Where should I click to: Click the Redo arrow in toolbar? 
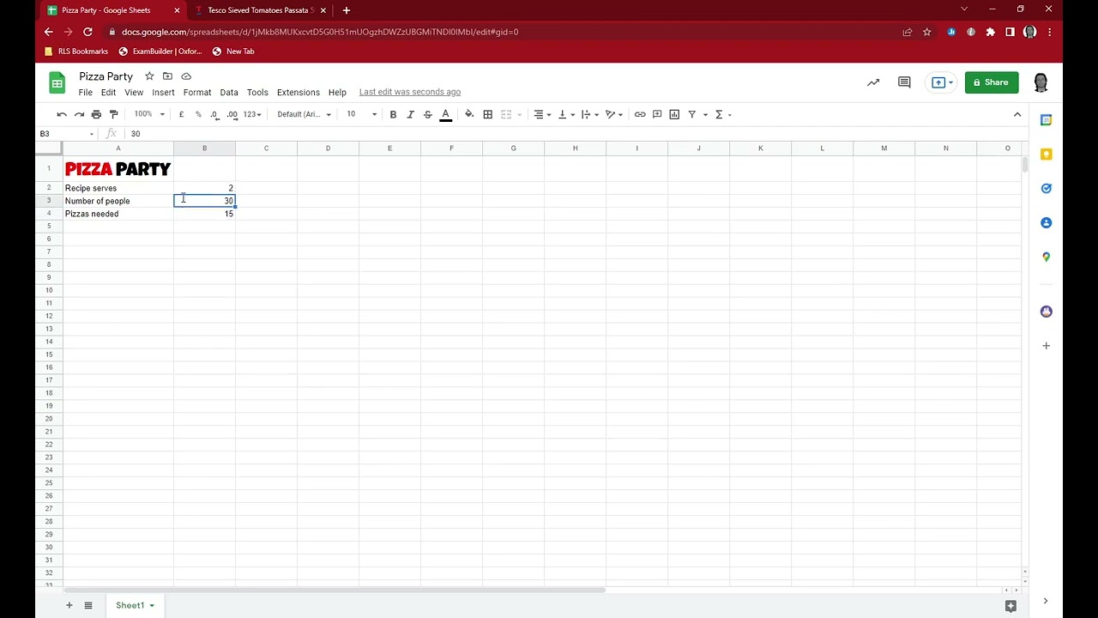(x=79, y=114)
